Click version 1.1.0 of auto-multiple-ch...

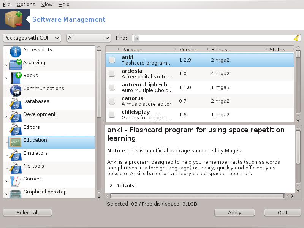coord(185,87)
